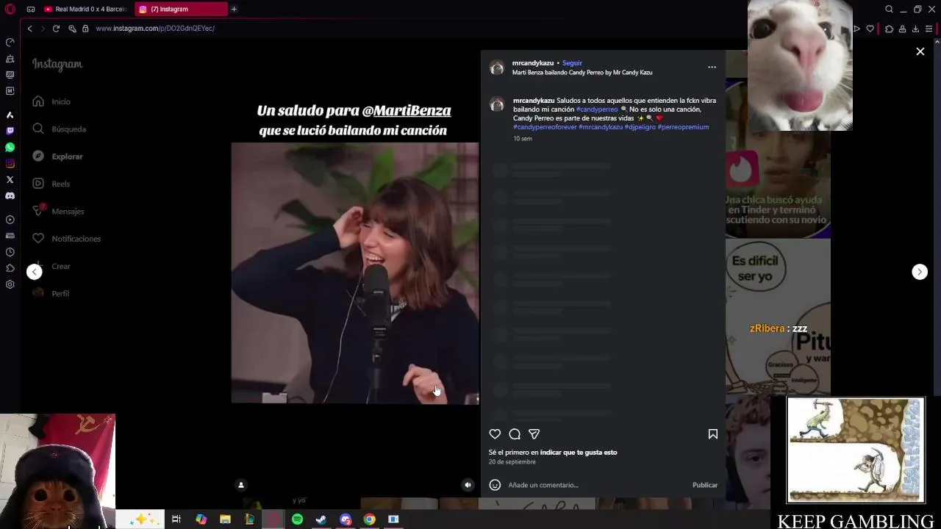This screenshot has height=529, width=941.
Task: Open a new browser tab
Action: coord(234,9)
